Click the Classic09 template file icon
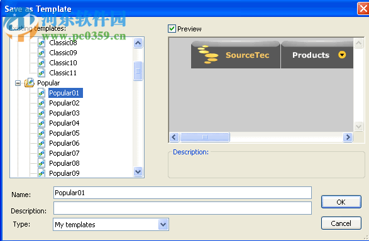 tap(41, 53)
